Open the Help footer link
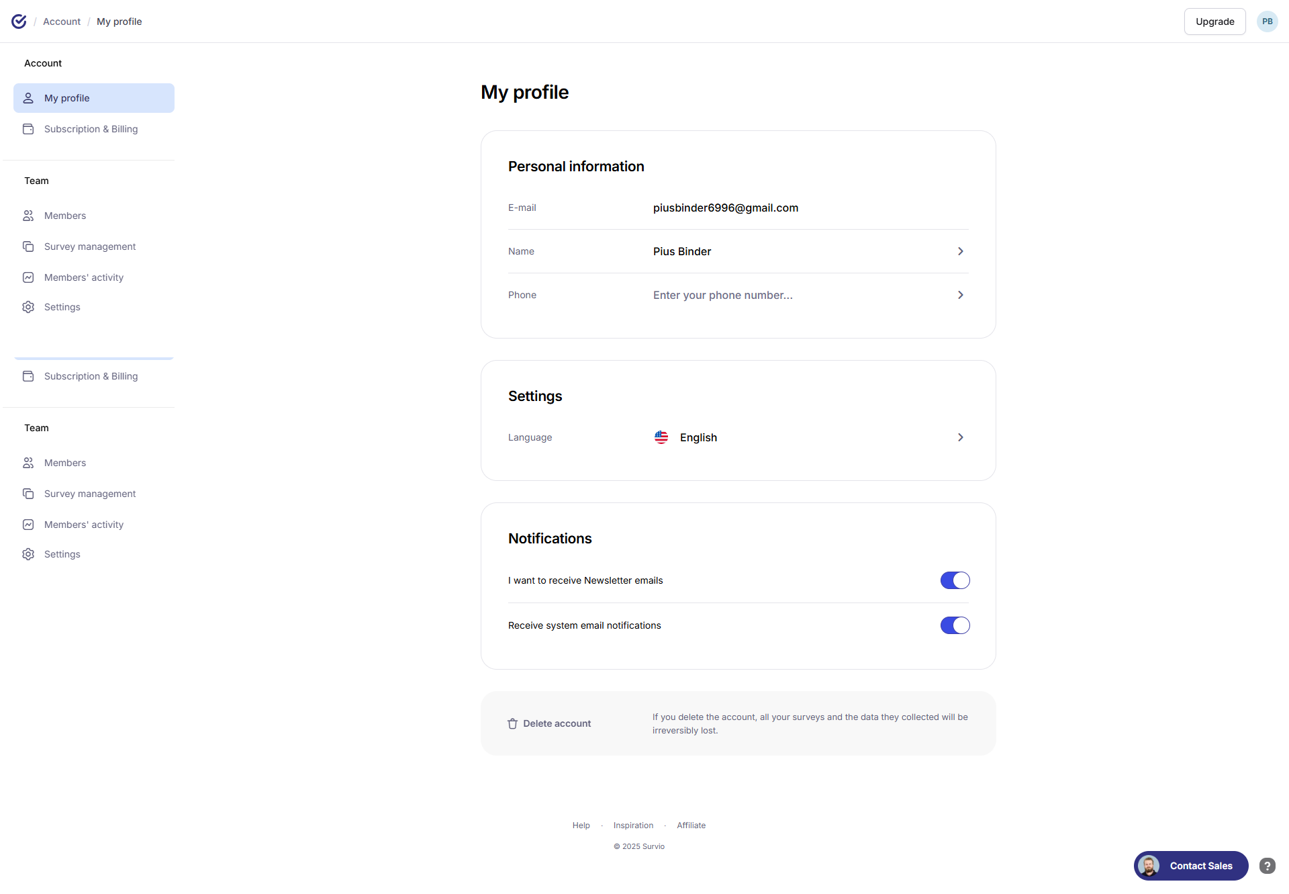 (581, 825)
